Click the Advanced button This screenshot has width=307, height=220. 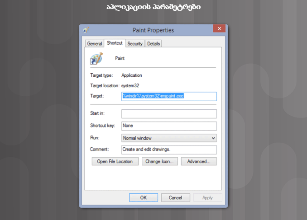click(199, 161)
